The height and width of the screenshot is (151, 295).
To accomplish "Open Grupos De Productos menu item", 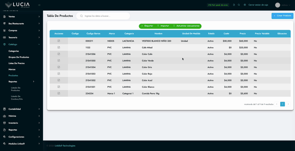I will pyautogui.click(x=19, y=57).
